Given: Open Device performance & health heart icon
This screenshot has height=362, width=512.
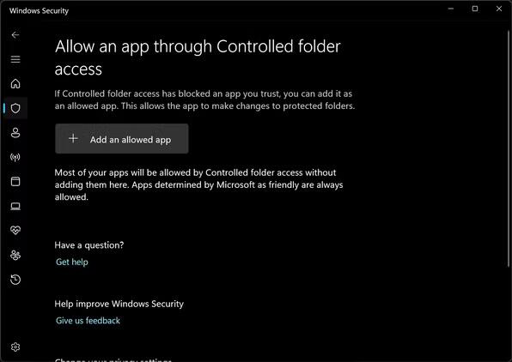Looking at the screenshot, I should [15, 230].
